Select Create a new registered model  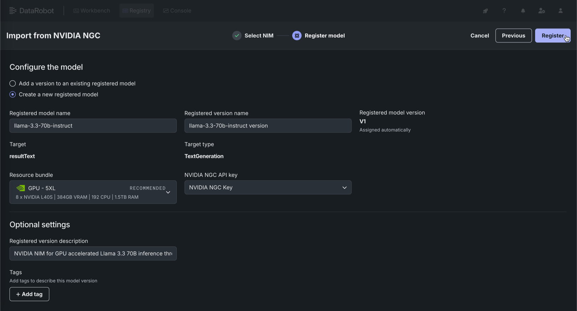tap(13, 94)
